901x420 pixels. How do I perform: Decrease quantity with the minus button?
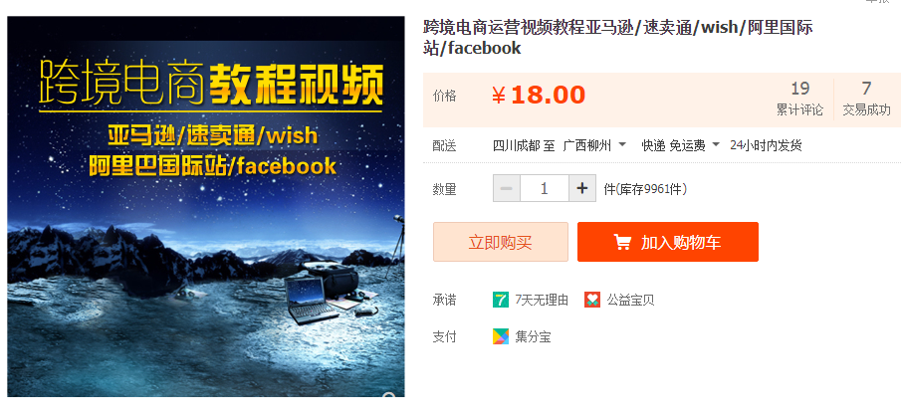pyautogui.click(x=506, y=188)
